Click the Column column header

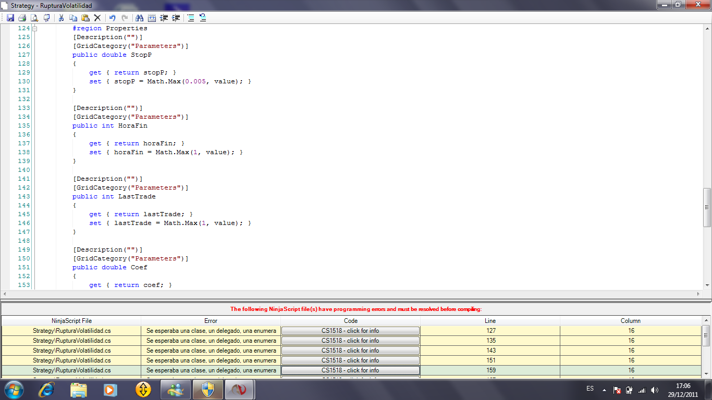coord(631,321)
